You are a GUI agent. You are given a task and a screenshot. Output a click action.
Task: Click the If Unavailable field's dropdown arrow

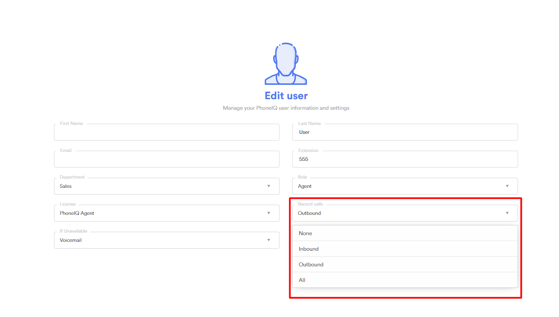tap(269, 240)
